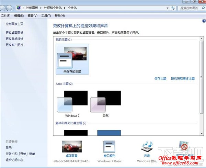Open the help question mark icon
206x168 pixels.
pos(204,21)
